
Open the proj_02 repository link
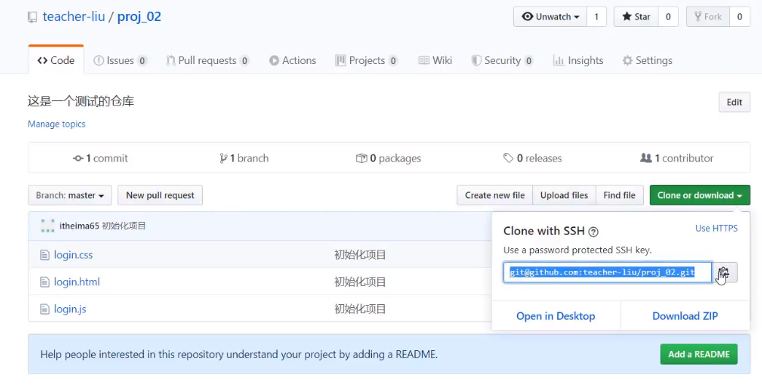[139, 17]
